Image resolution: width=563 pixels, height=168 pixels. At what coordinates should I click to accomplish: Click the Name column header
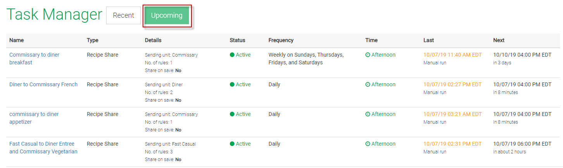(17, 40)
